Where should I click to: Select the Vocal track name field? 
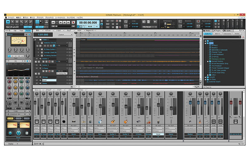(x=49, y=80)
